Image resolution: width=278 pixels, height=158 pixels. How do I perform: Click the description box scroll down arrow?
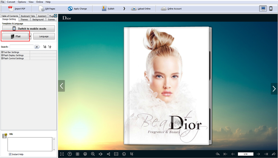[x=54, y=150]
